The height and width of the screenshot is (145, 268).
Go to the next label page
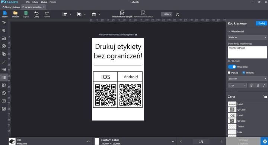coord(221,142)
